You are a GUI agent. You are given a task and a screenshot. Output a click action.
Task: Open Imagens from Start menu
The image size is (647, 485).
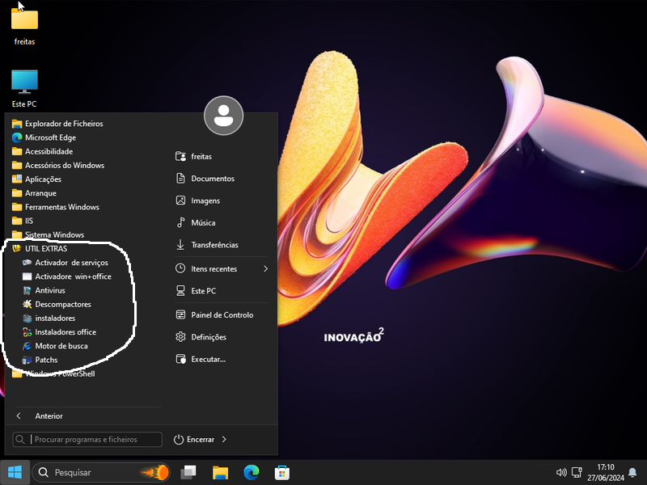click(x=197, y=200)
